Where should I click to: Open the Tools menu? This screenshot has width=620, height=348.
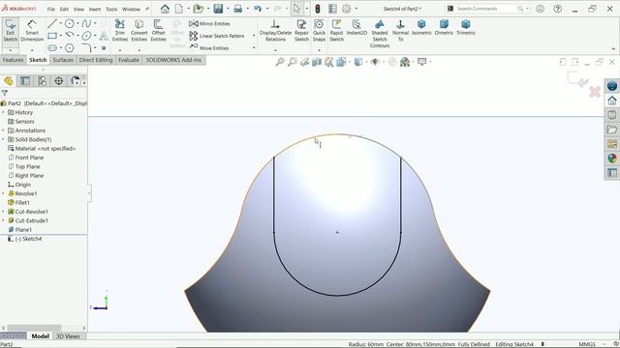(111, 9)
